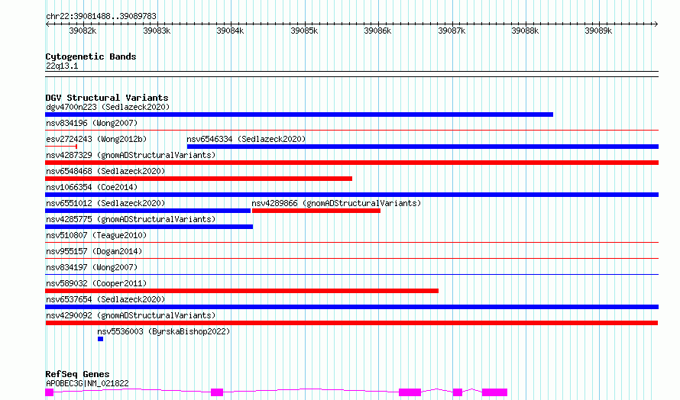Select the blue bar under nsv1066354
The width and height of the screenshot is (680, 400).
pos(351,195)
